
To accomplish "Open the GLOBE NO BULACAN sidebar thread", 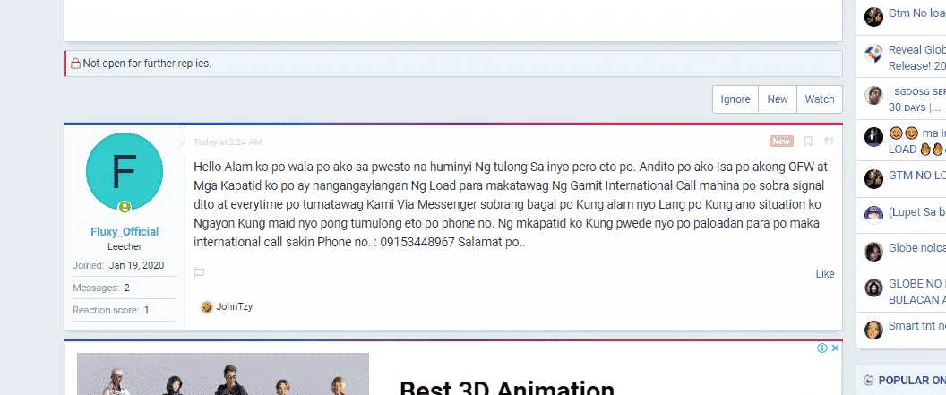I will [x=917, y=291].
